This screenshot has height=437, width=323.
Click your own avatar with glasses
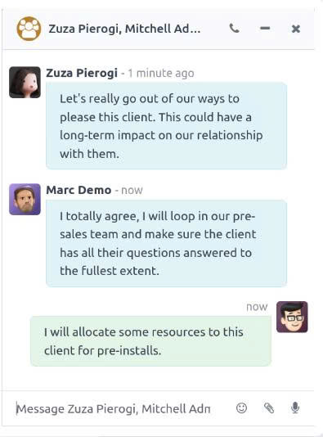(292, 317)
